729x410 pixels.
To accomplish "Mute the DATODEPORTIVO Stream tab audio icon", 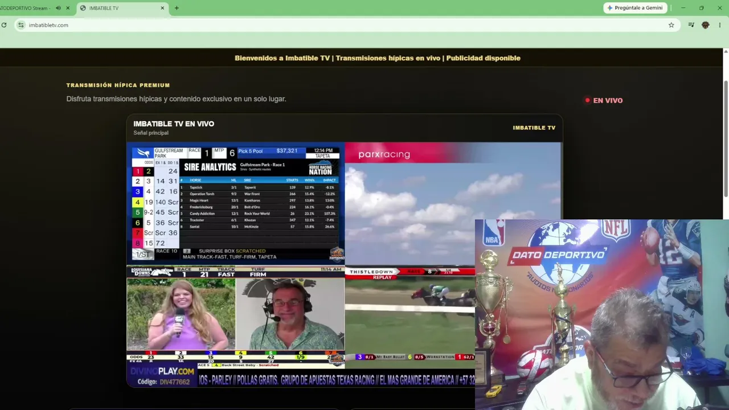I will coord(58,8).
